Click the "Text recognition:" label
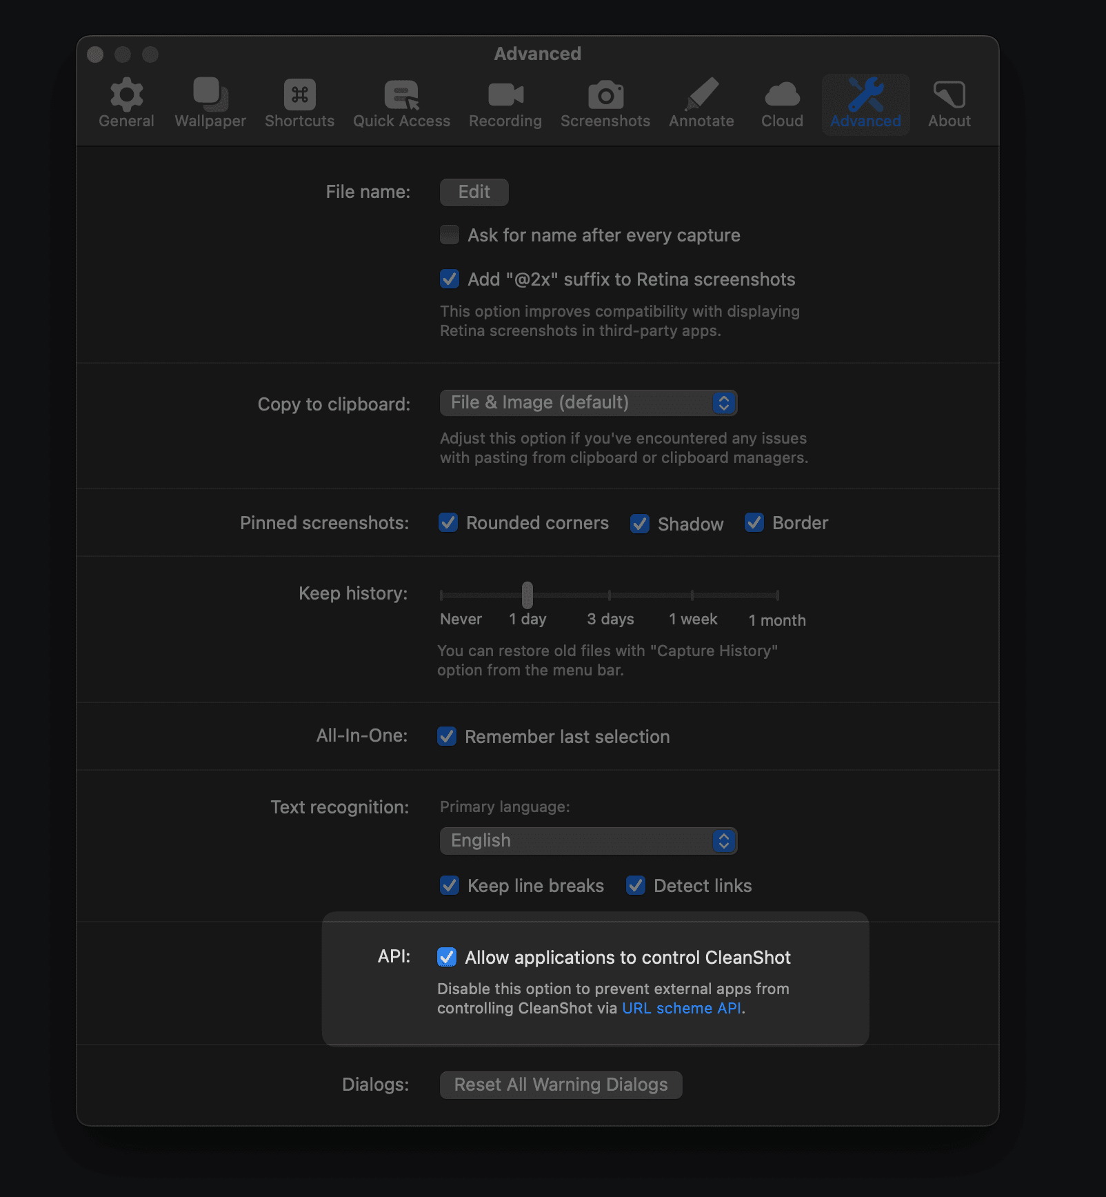 click(x=339, y=807)
